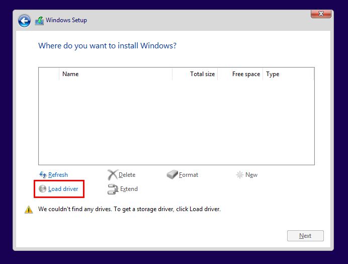This screenshot has height=264, width=348.
Task: Click the New starburst icon
Action: [240, 175]
